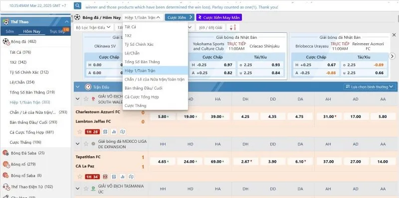Click the red-arrow sort icon beside Giải filter
399x198 pixels.
(x=233, y=27)
